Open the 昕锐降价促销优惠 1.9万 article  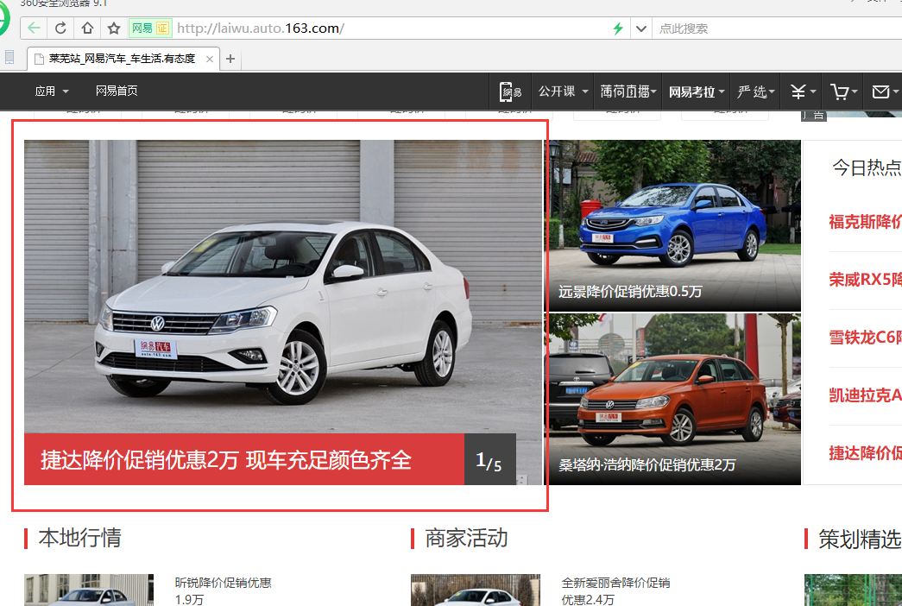(224, 591)
